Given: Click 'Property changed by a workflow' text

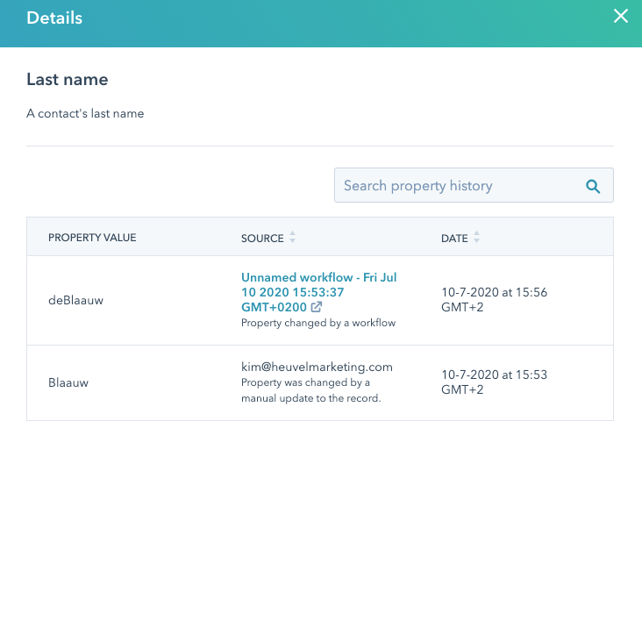Looking at the screenshot, I should click(x=318, y=323).
